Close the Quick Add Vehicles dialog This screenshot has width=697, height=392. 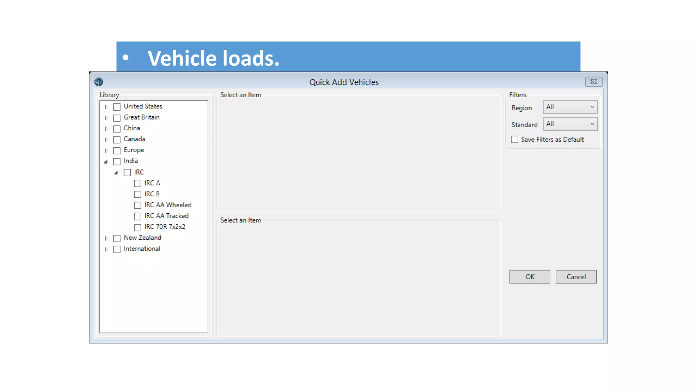594,82
